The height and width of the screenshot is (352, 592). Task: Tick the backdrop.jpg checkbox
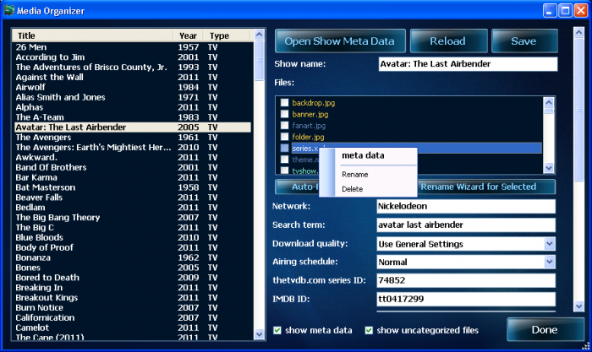(285, 102)
